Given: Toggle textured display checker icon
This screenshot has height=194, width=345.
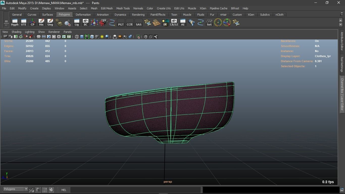Looking at the screenshot, I should [97, 37].
